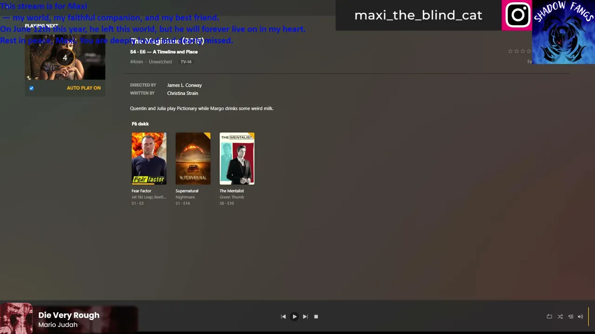Rate one star with the first star
The width and height of the screenshot is (595, 334).
pos(510,51)
